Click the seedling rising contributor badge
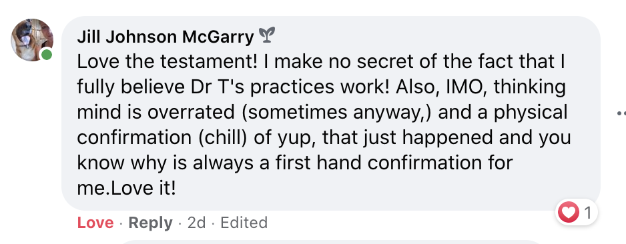 267,35
